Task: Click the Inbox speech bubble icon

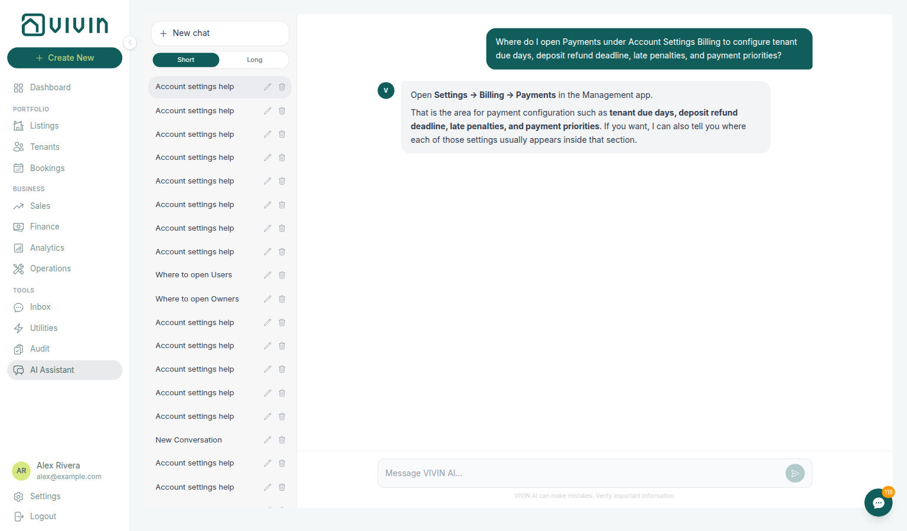Action: coord(18,307)
